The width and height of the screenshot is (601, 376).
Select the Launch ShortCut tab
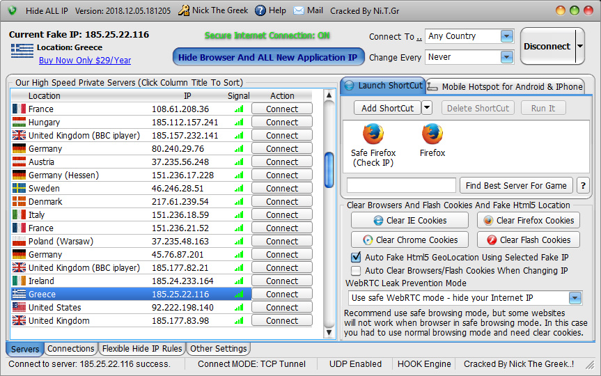[383, 86]
